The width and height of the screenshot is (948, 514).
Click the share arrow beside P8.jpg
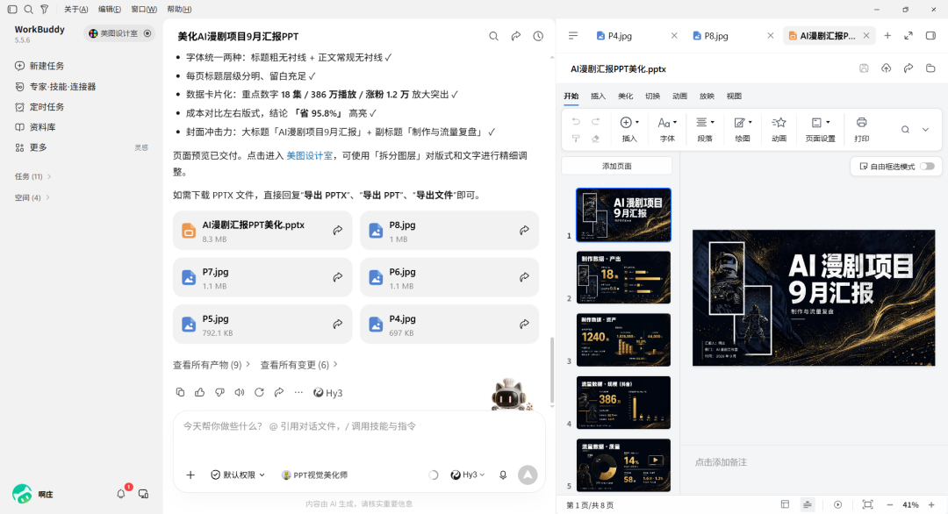[524, 230]
